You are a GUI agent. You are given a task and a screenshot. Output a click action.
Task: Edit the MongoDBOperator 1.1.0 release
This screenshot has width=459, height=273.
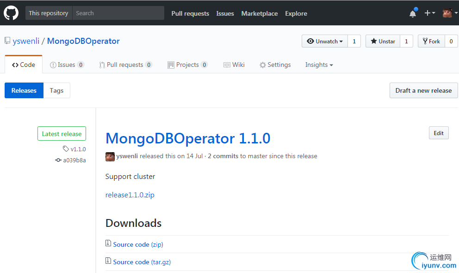coord(439,133)
